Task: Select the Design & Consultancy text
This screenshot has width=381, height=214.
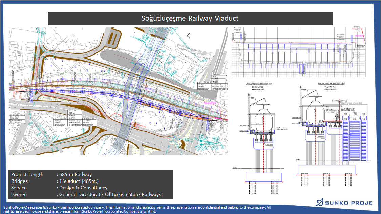Action: [x=83, y=188]
